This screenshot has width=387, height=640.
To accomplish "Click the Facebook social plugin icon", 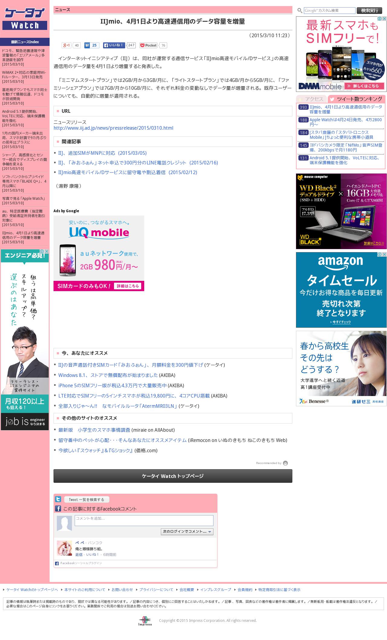I will pos(57,563).
